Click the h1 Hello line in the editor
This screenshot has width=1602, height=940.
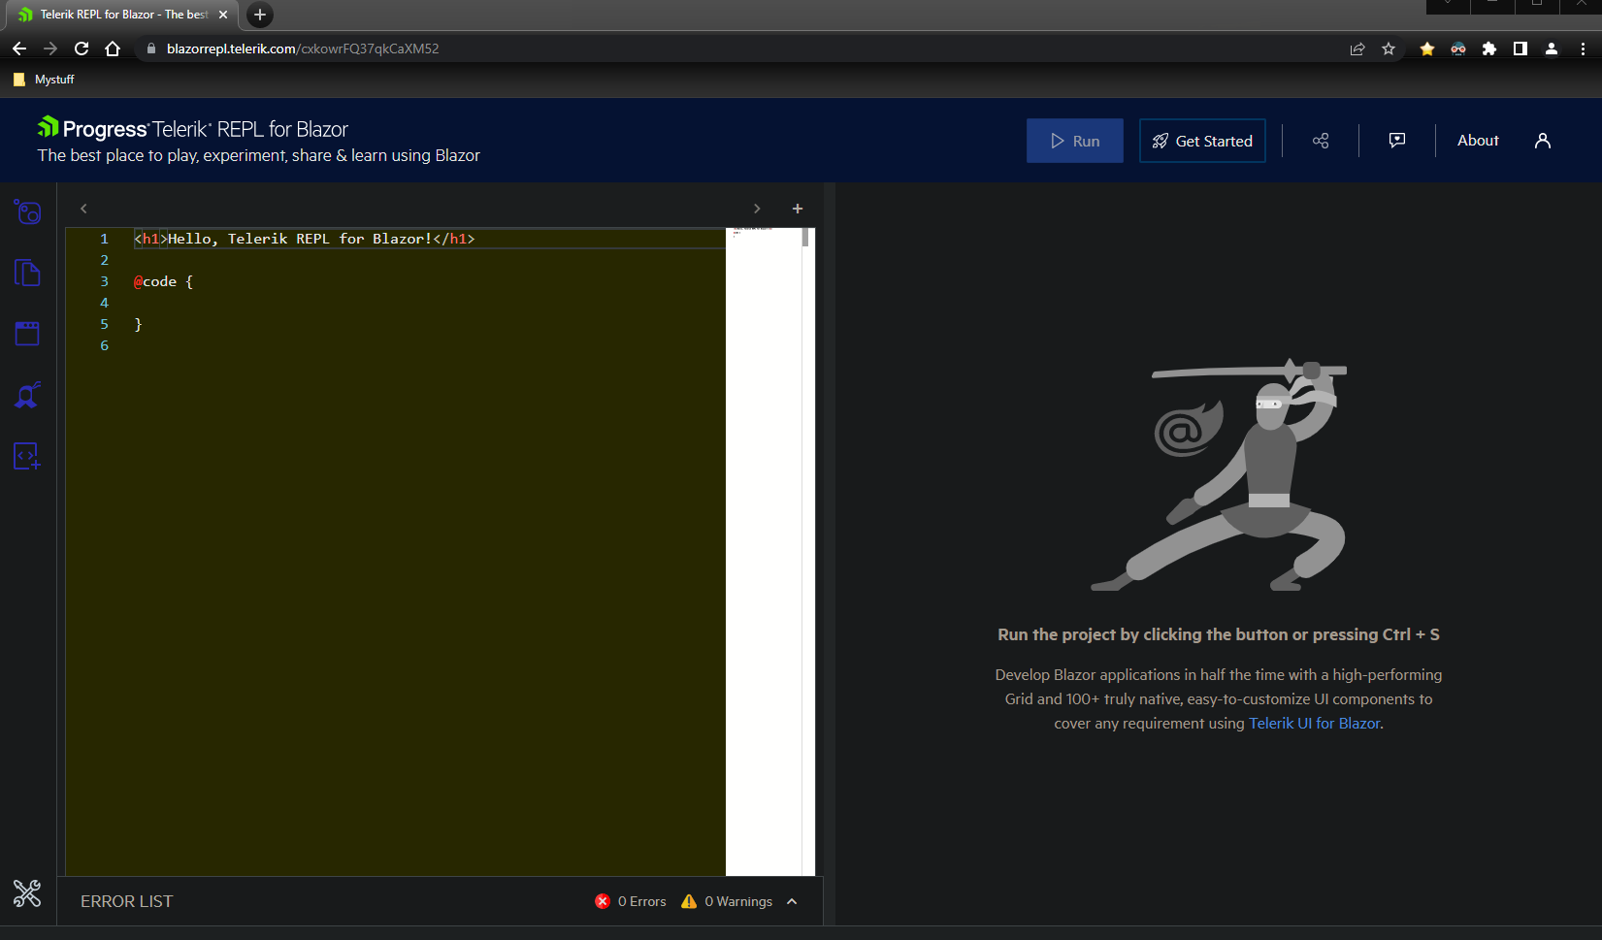(305, 239)
